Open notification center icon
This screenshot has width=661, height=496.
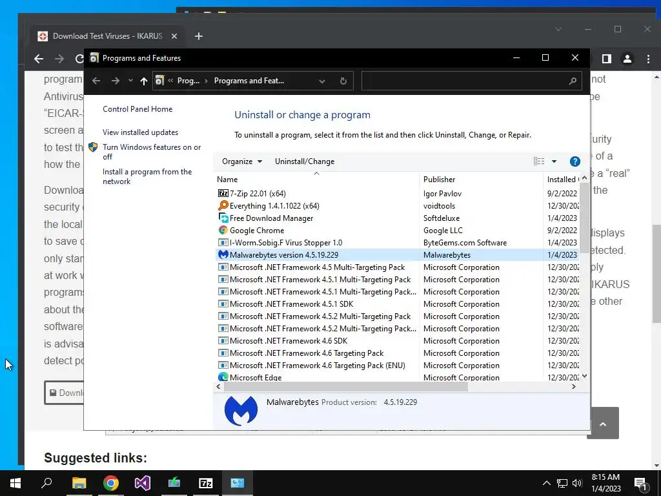[x=640, y=483]
